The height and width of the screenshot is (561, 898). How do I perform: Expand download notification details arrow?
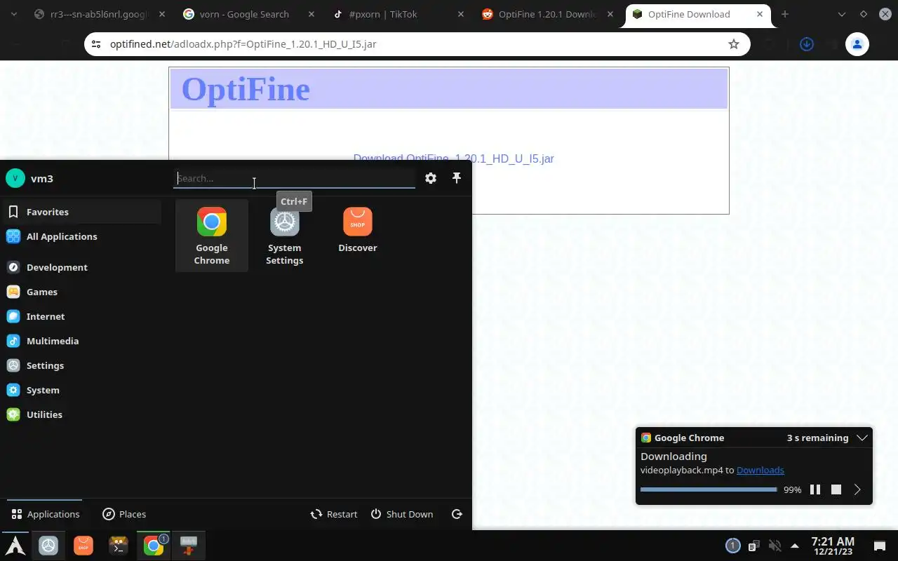click(x=857, y=489)
